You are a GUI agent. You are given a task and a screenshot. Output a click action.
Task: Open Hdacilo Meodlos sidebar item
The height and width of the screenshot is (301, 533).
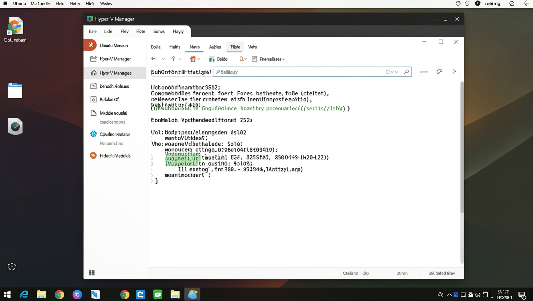(x=115, y=155)
